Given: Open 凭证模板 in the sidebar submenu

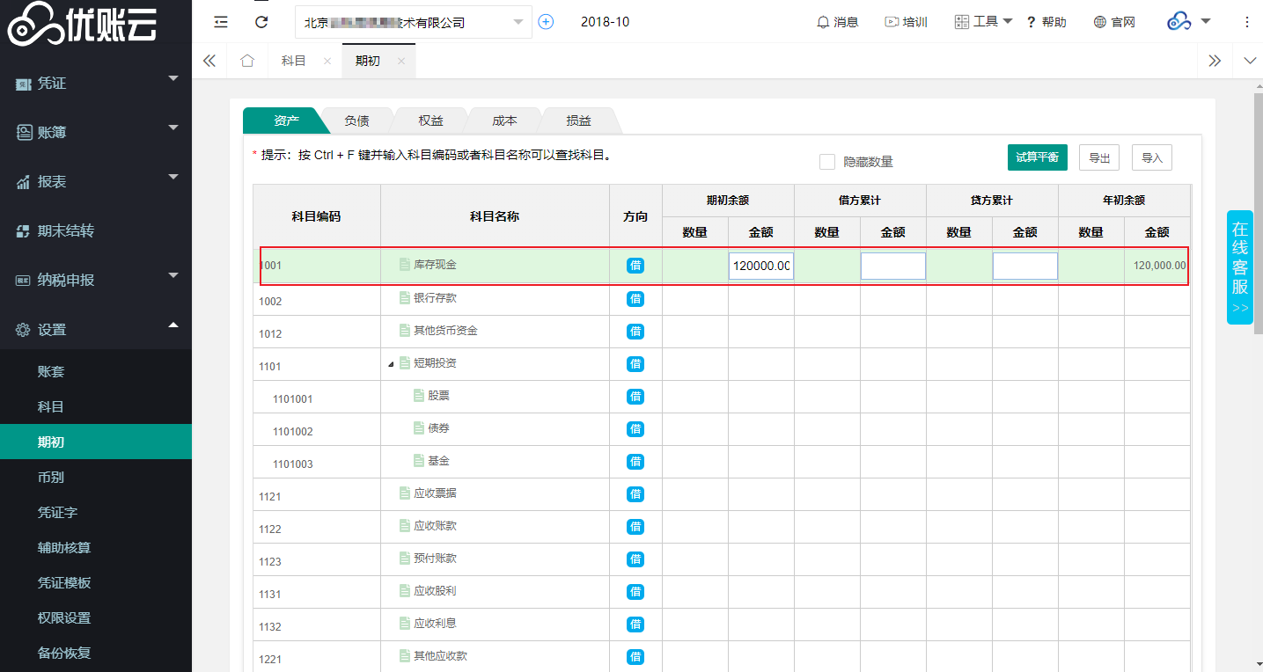Looking at the screenshot, I should coord(96,582).
